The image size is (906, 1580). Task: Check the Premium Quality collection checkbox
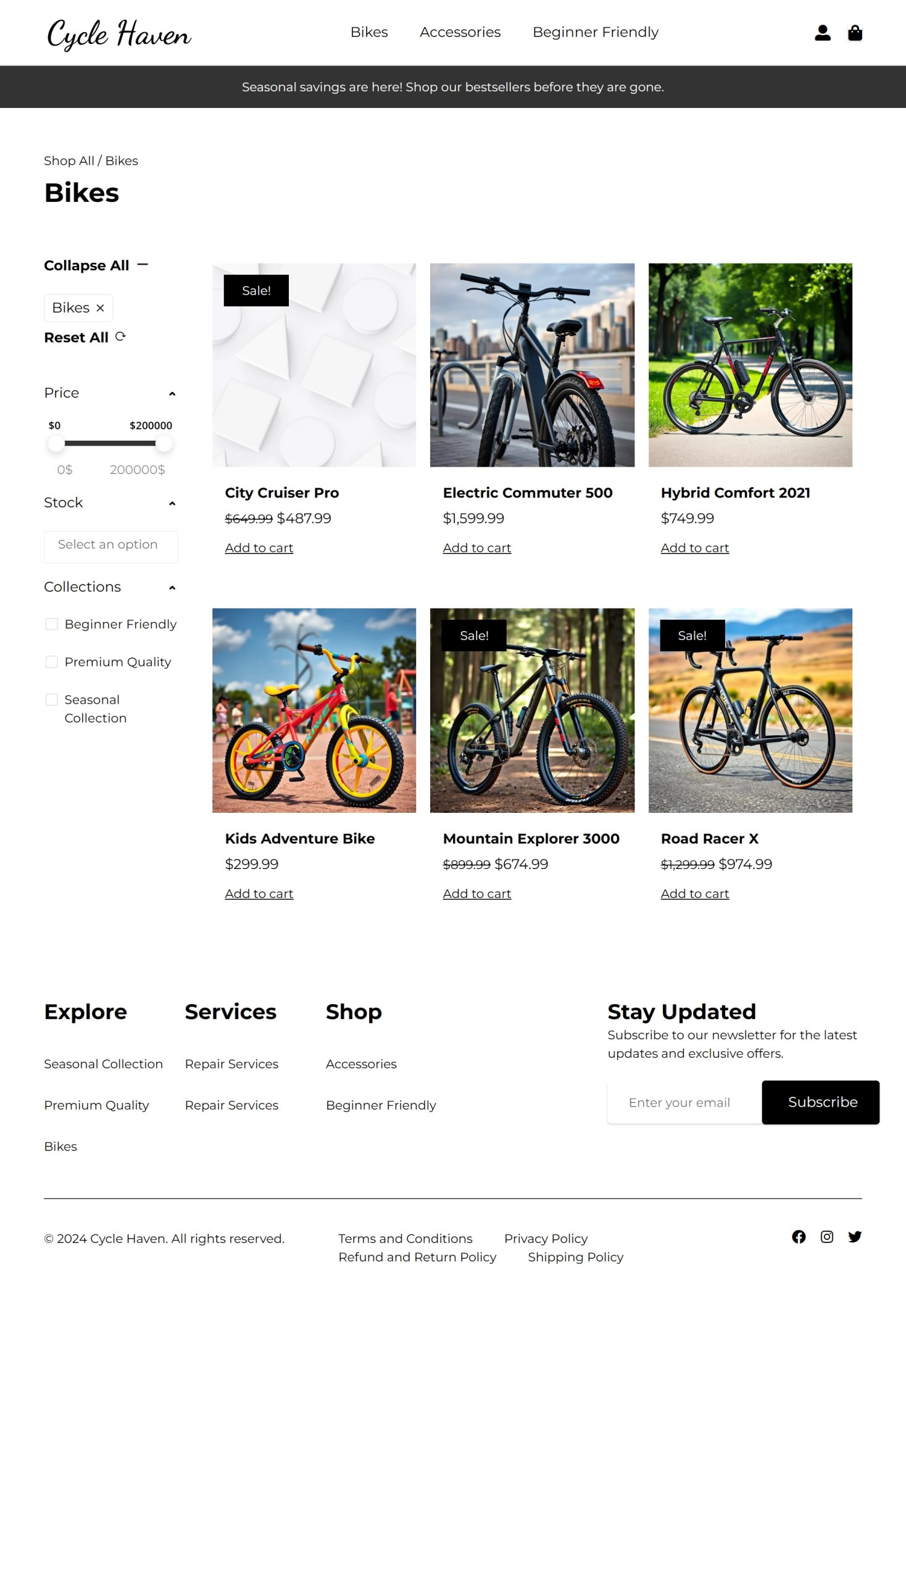[x=52, y=662]
